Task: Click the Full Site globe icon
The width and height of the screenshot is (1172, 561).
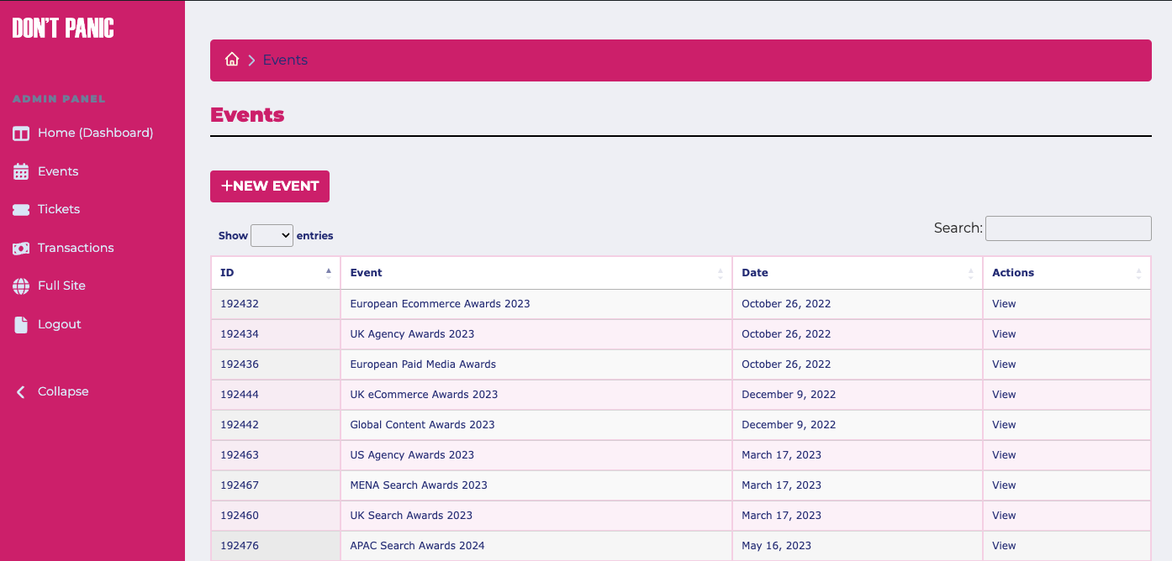Action: click(19, 286)
